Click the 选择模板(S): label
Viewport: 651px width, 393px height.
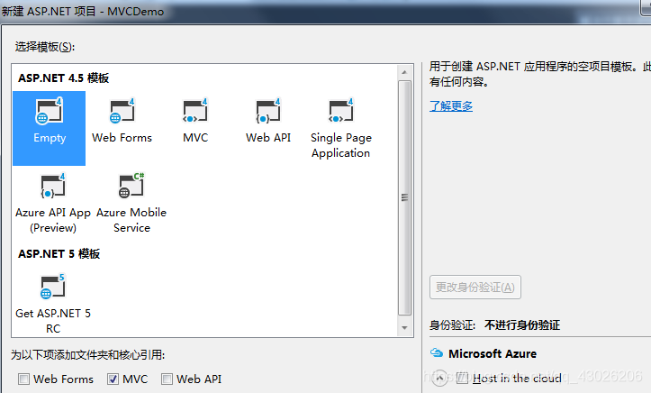point(45,47)
